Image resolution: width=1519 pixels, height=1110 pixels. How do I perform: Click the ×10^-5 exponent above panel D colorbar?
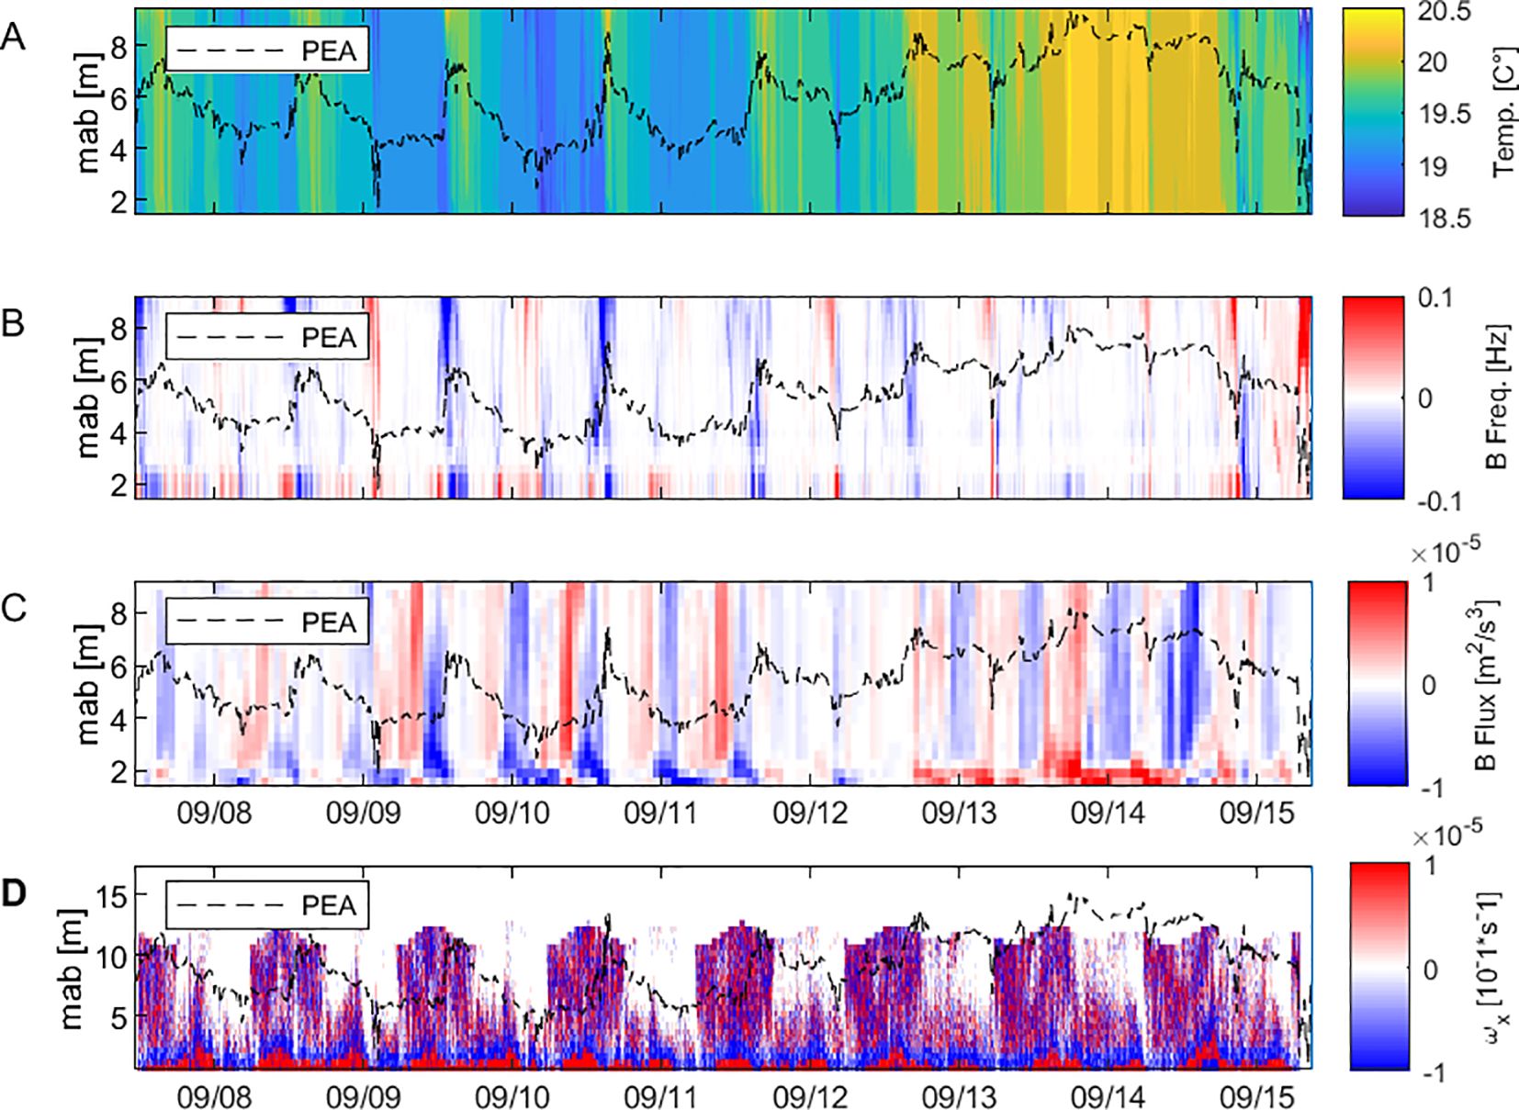(x=1446, y=835)
